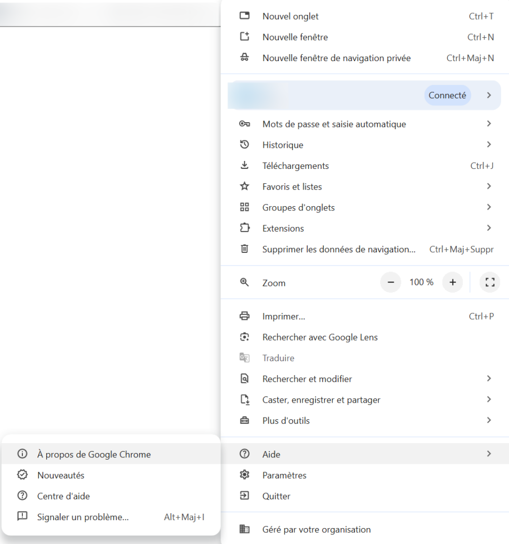Open À propos de Google Chrome
This screenshot has width=509, height=544.
[94, 454]
